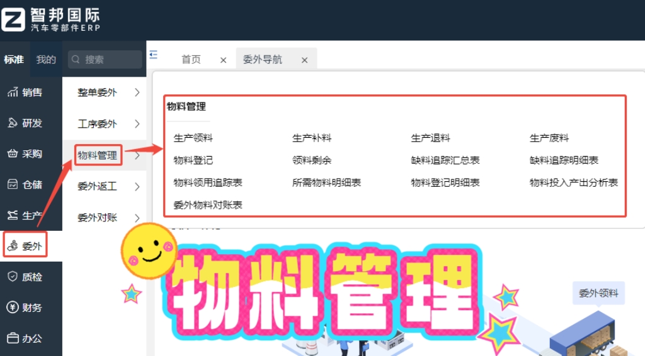Open the 销售 module chart icon
This screenshot has height=356, width=645.
pyautogui.click(x=13, y=92)
